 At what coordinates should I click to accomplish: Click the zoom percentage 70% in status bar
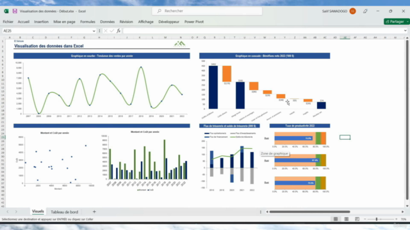404,219
